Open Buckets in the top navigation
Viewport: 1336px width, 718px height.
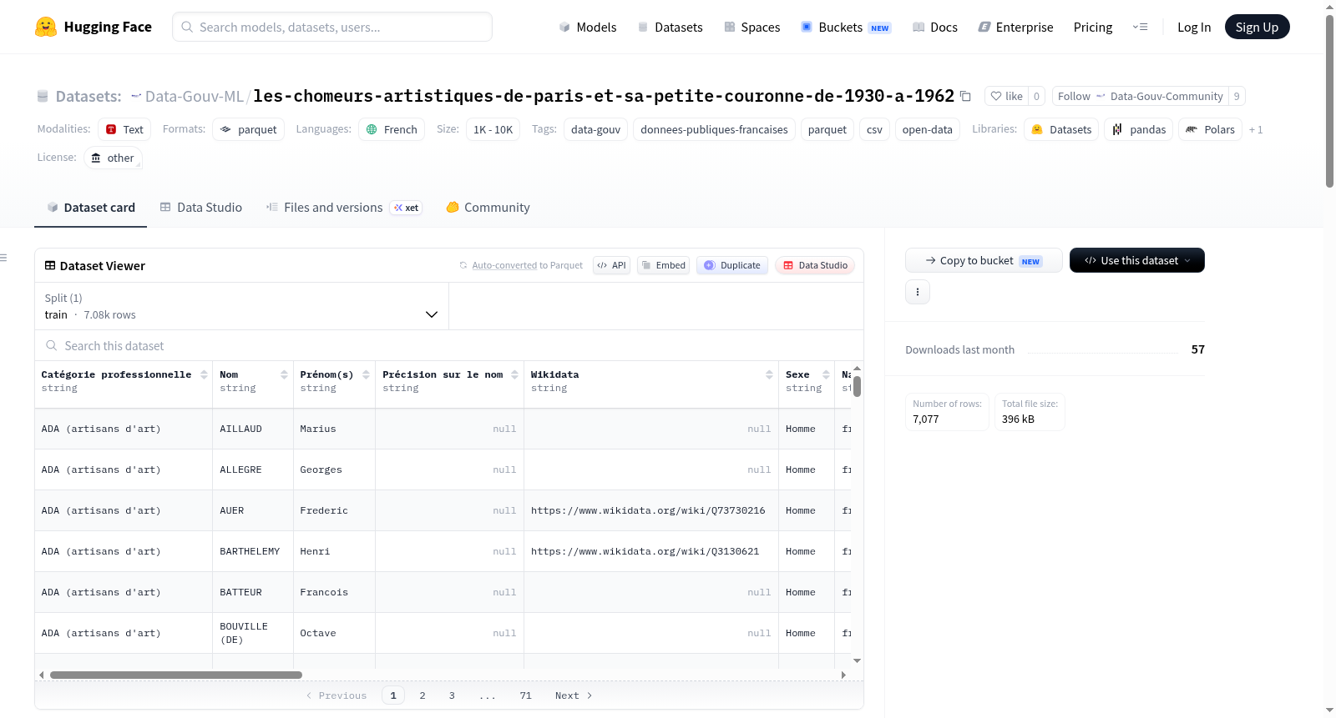[846, 27]
